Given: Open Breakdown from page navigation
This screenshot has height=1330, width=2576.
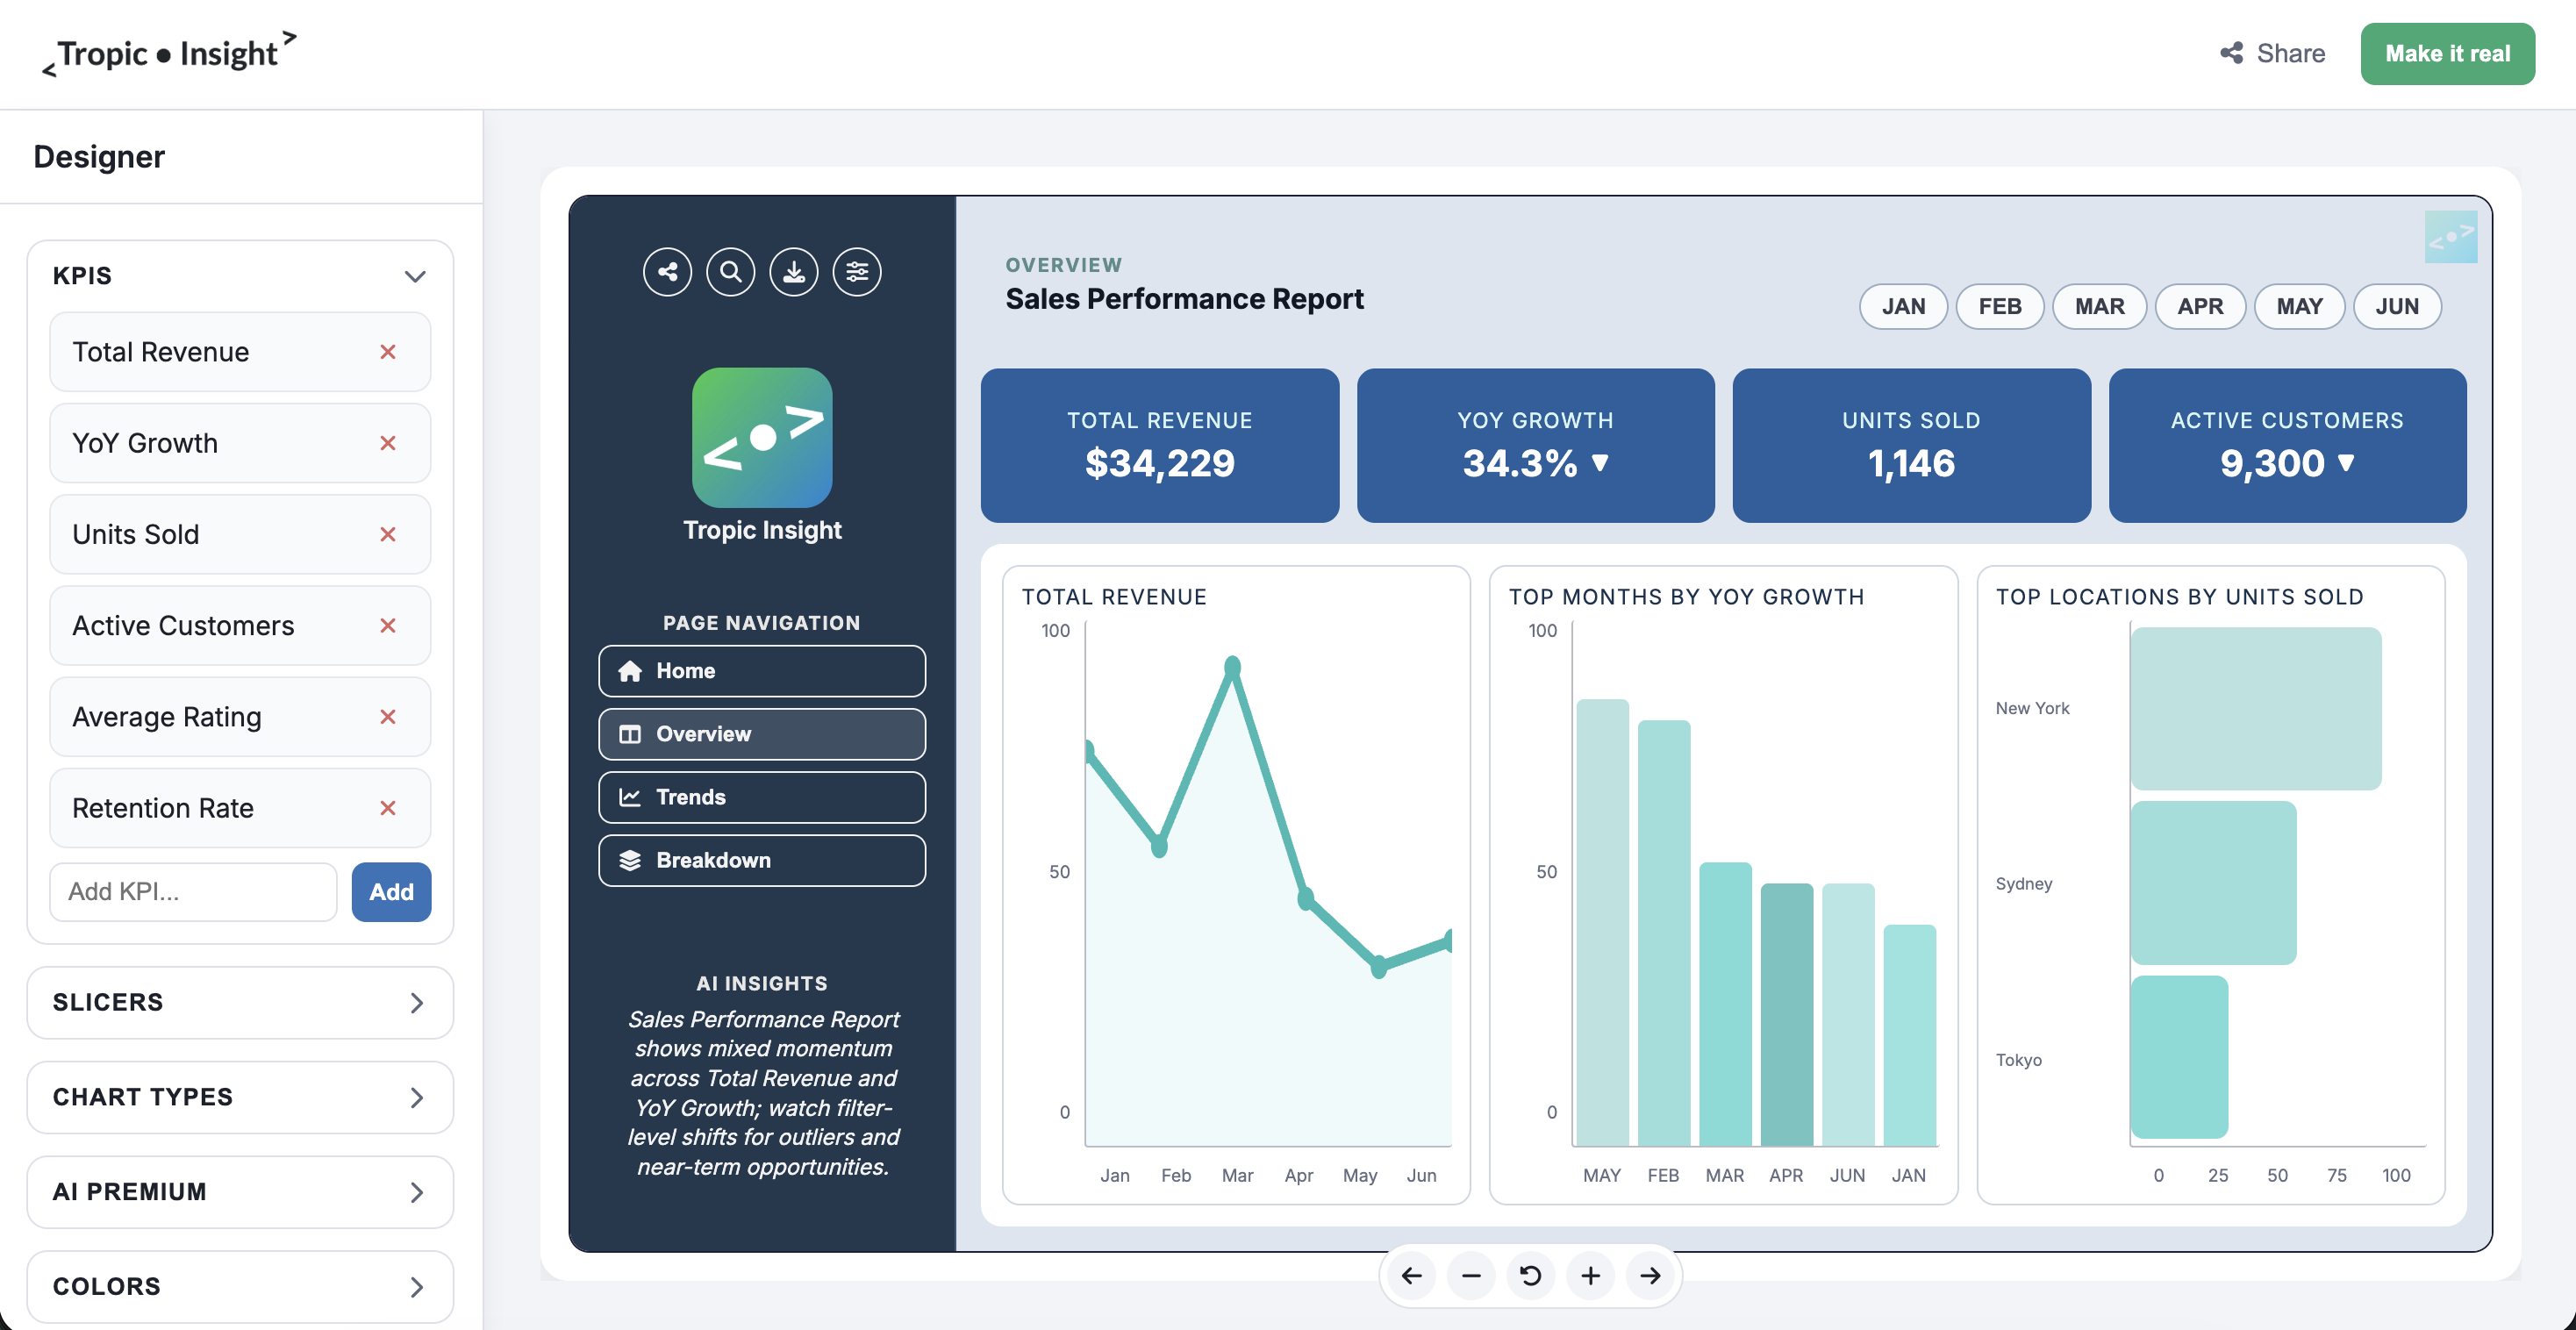Looking at the screenshot, I should 761,860.
